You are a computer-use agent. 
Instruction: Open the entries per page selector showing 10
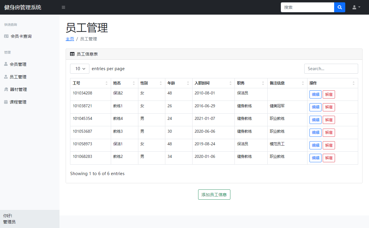tap(79, 68)
